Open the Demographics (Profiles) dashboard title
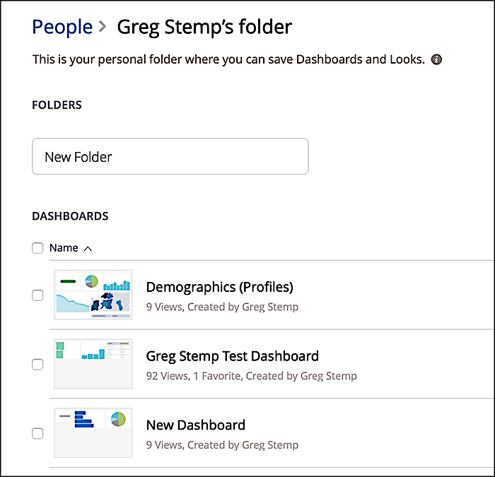 219,287
